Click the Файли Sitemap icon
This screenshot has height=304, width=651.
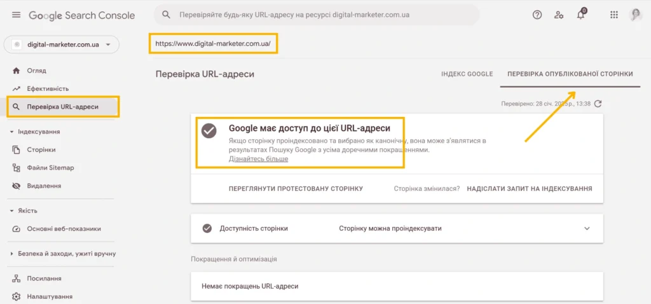coord(16,168)
